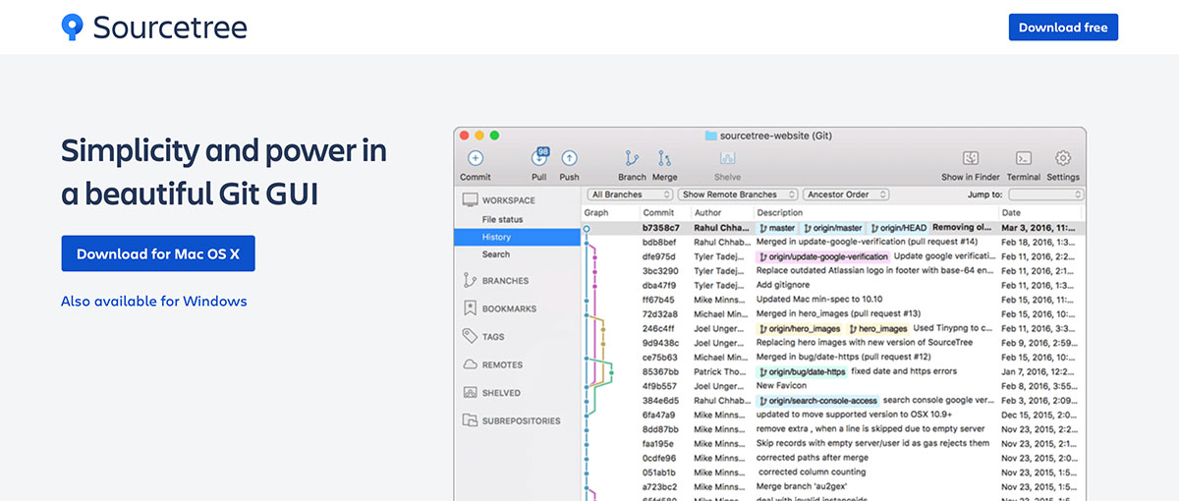Click the origin/bug/date-https tag
This screenshot has height=501, width=1179.
click(802, 372)
